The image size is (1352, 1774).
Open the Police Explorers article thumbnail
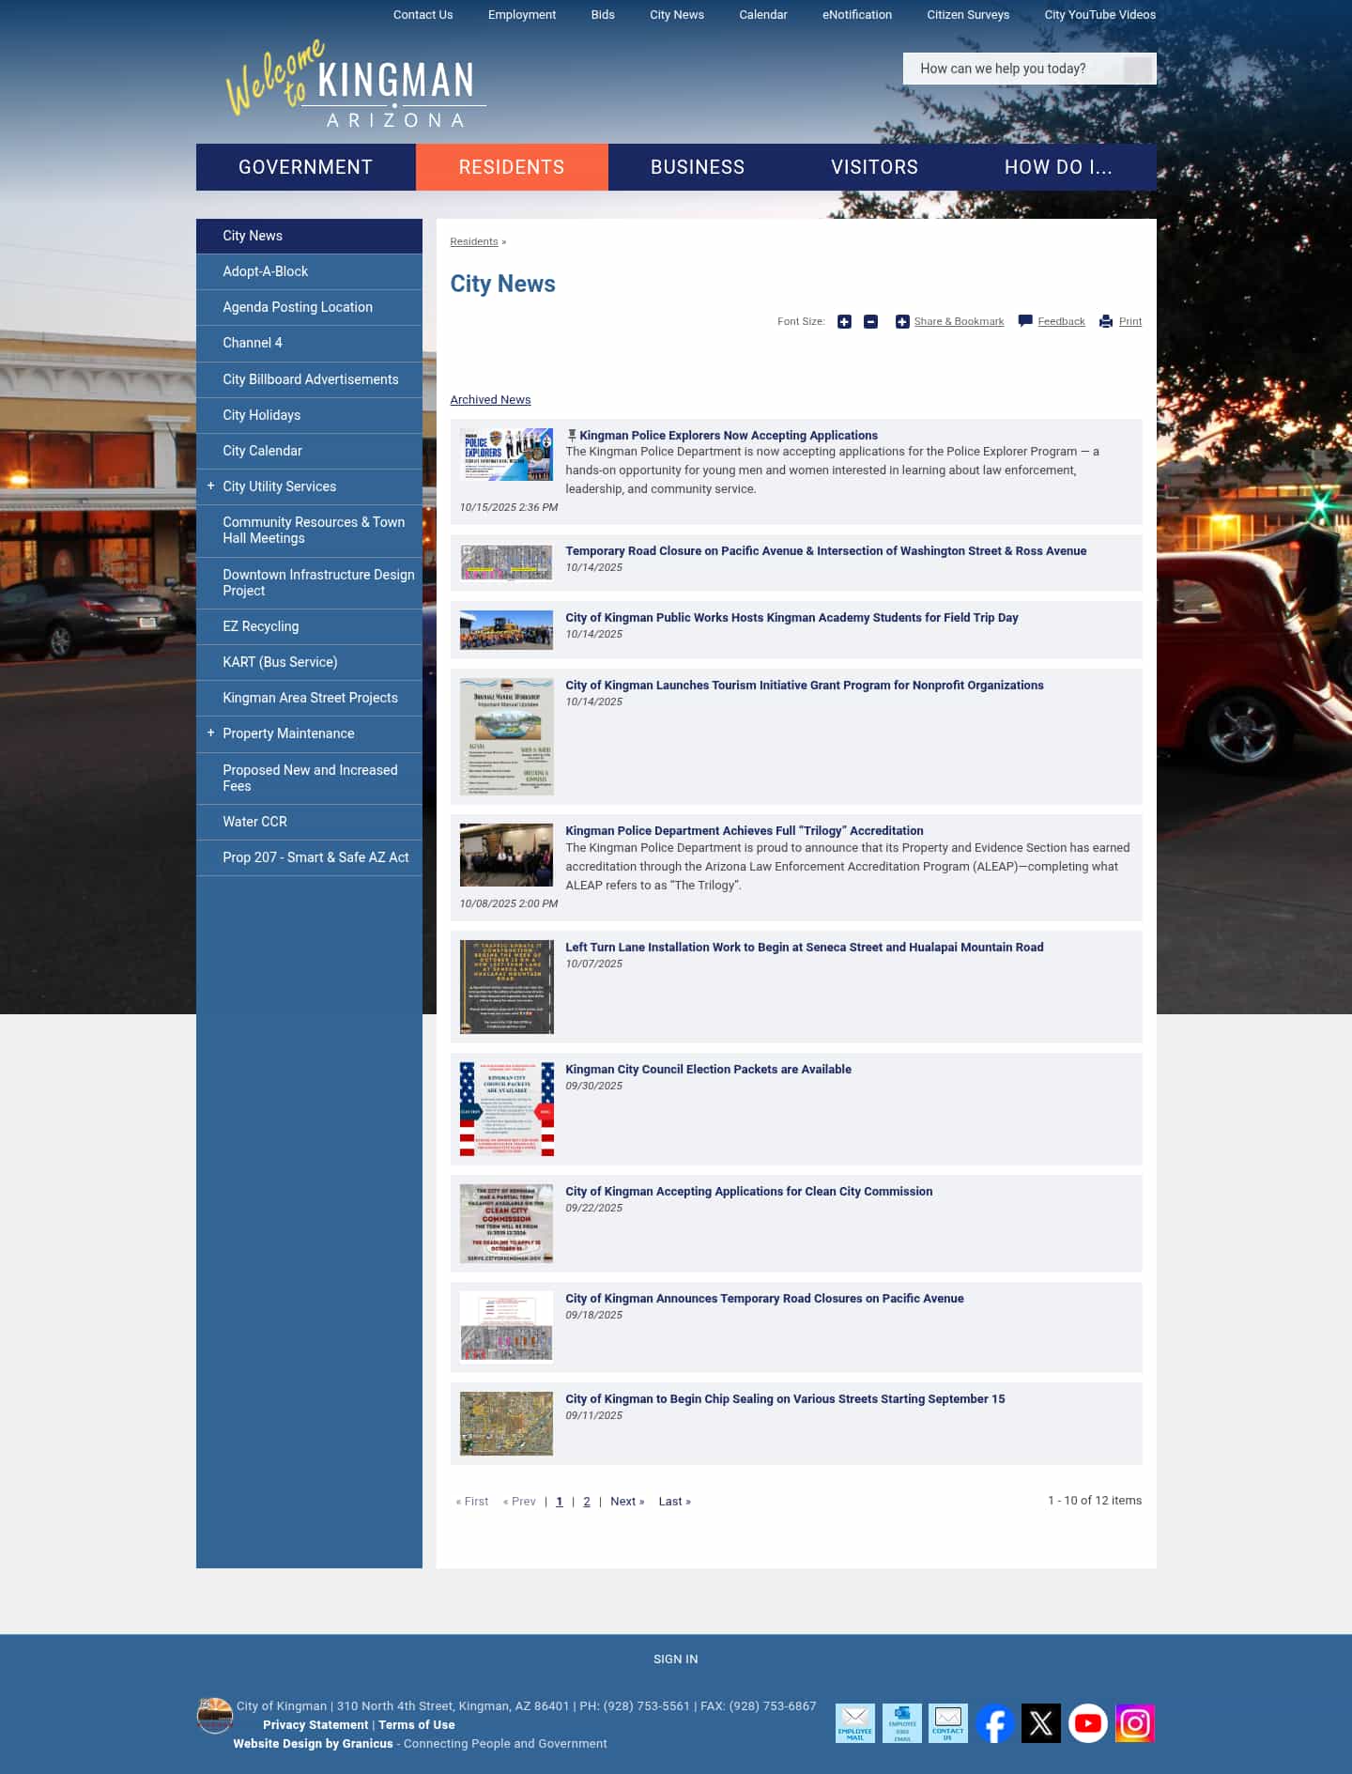(x=507, y=455)
